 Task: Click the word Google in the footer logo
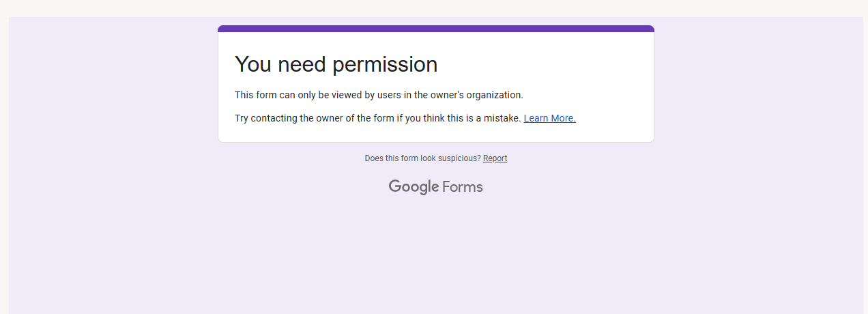coord(414,187)
